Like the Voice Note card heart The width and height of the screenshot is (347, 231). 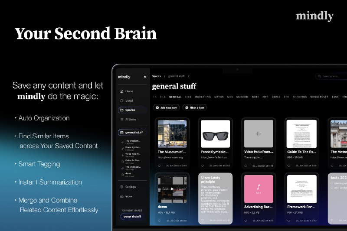tap(246, 166)
